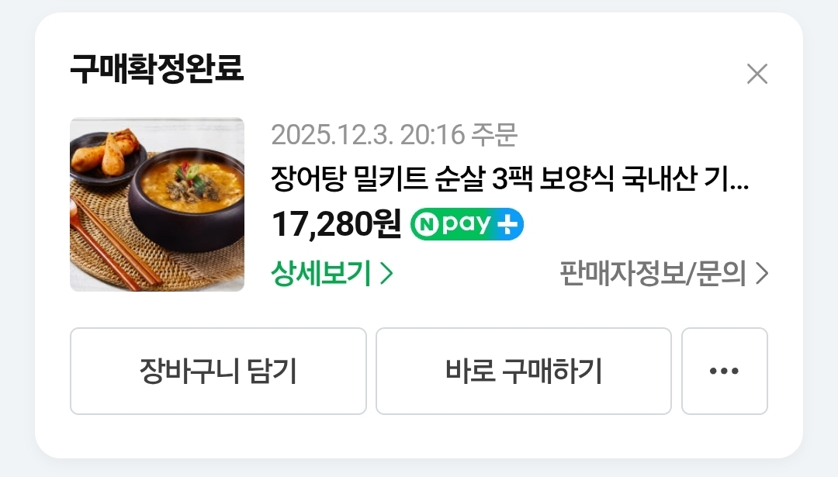The width and height of the screenshot is (838, 477).
Task: Tap the white plus symbol in Npay badge
Action: point(507,224)
